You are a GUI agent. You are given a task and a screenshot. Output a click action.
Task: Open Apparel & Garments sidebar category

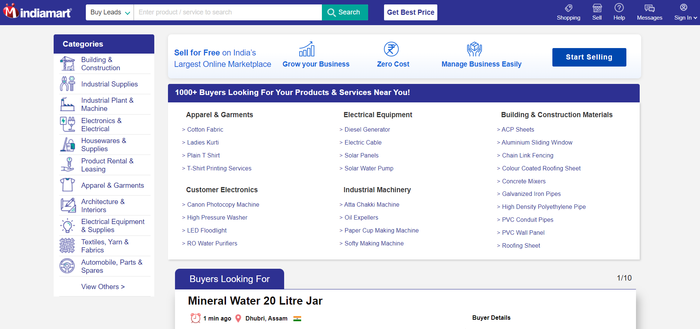tap(112, 185)
